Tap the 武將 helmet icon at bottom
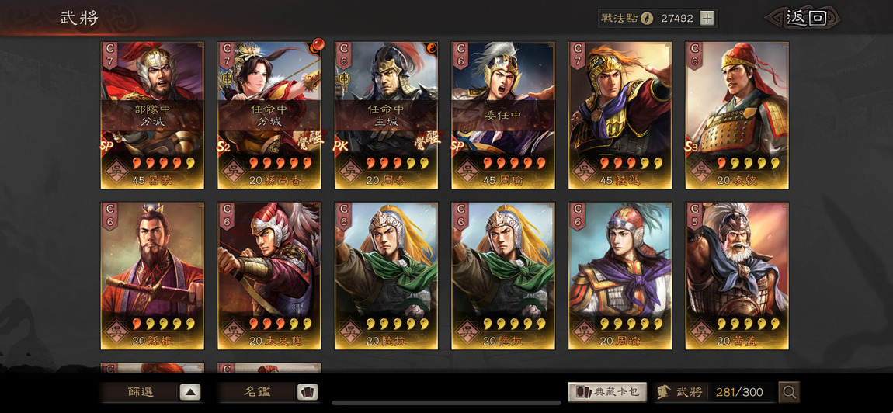 point(663,392)
